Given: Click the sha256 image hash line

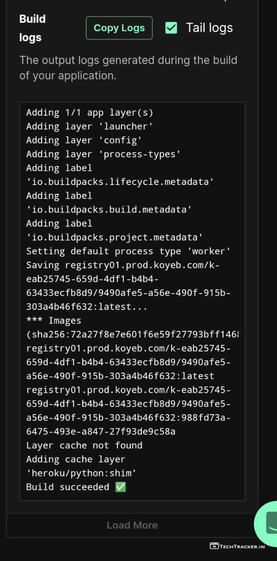Looking at the screenshot, I should [x=132, y=334].
